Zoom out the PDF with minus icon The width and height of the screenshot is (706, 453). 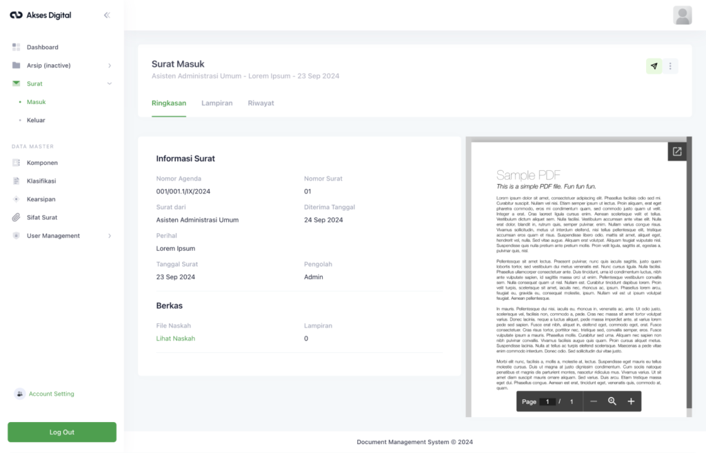pos(594,401)
